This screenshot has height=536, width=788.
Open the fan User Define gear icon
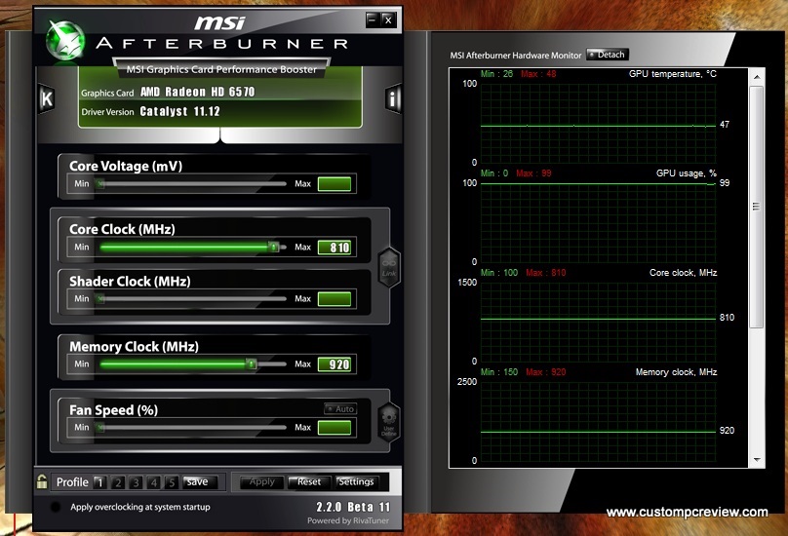click(x=389, y=423)
